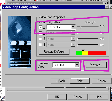
Task: Open the Despeckle algorithm dropdown
Action: click(x=73, y=27)
